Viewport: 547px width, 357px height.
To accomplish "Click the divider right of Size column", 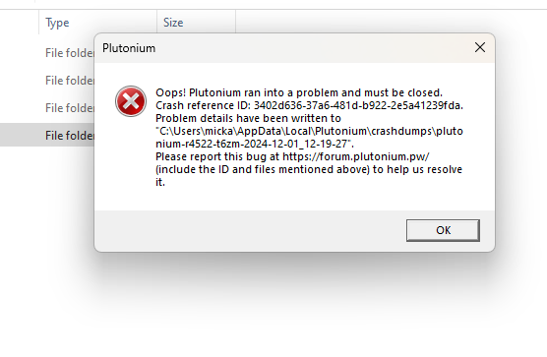I will pyautogui.click(x=235, y=23).
